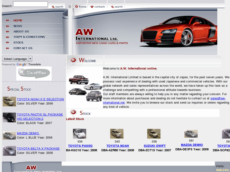Click the red arrow icon beside CONTACT US

(8, 48)
